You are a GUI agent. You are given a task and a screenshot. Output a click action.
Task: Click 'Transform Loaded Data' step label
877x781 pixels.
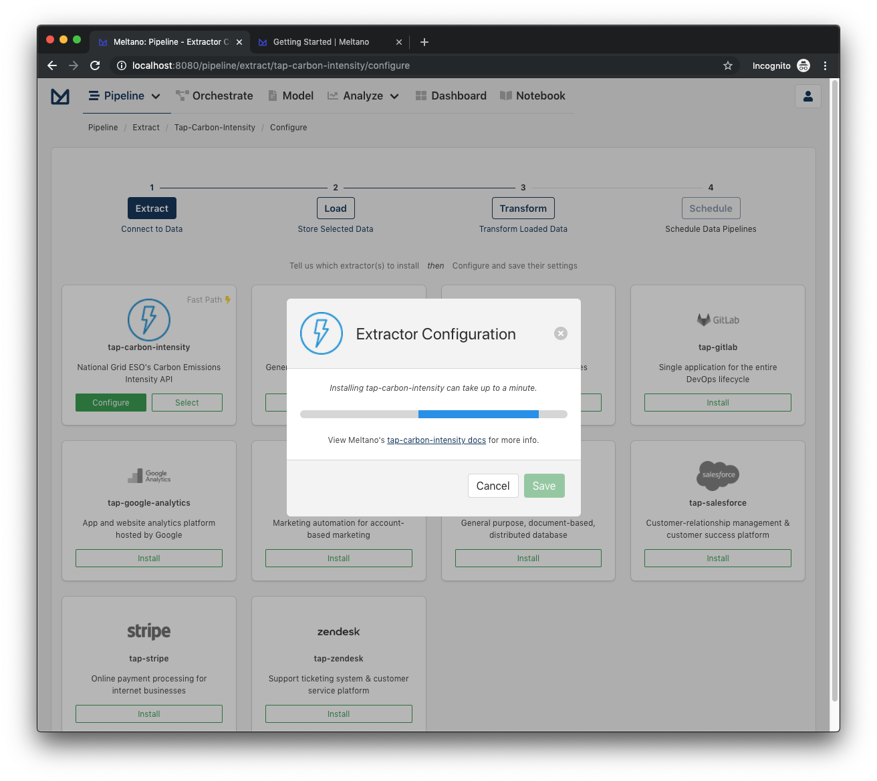pos(523,229)
